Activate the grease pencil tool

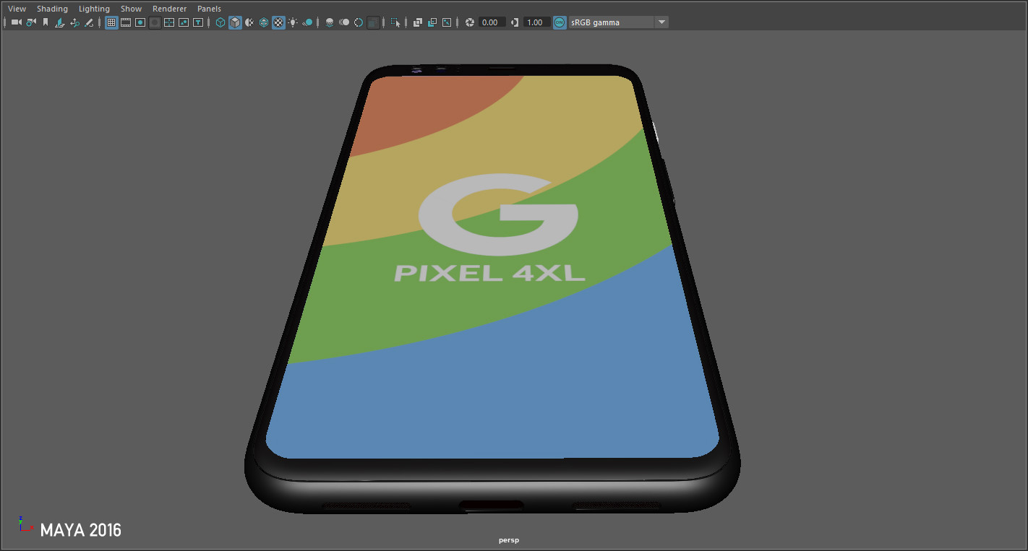(x=89, y=22)
